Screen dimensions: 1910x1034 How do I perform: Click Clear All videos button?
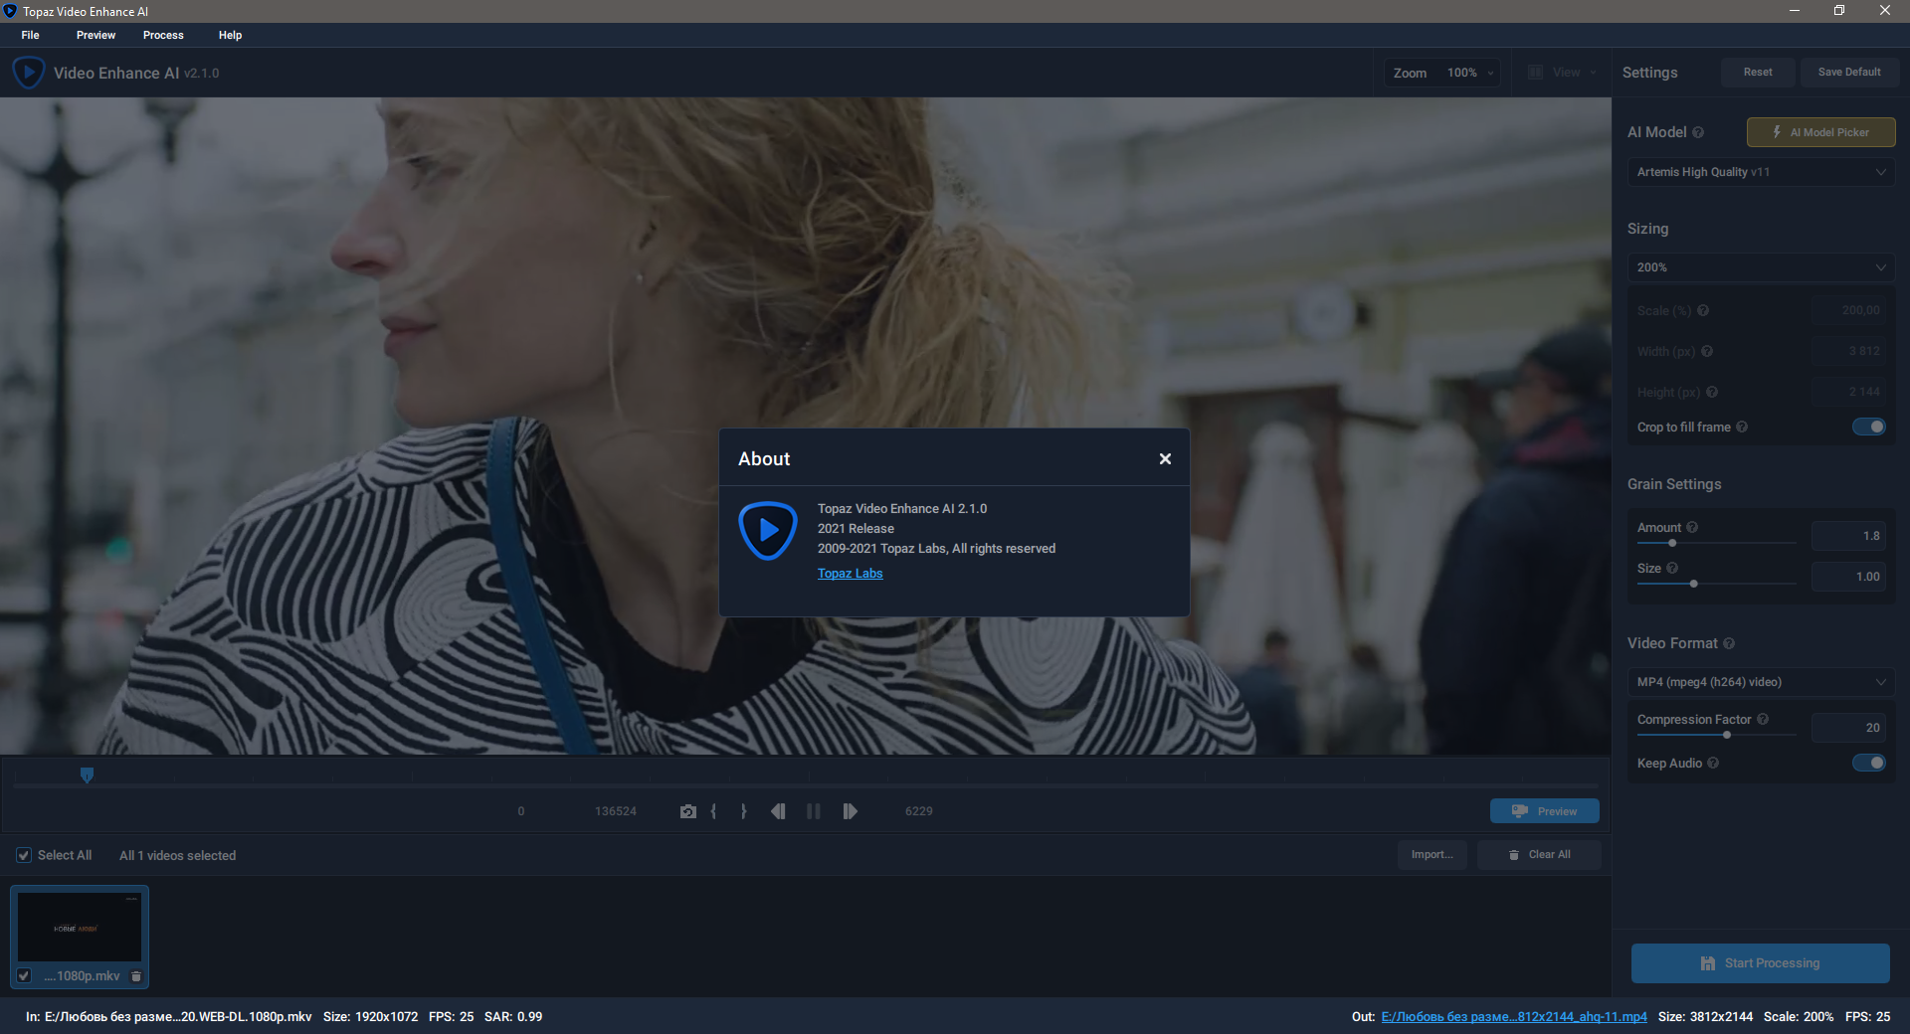[x=1539, y=855]
